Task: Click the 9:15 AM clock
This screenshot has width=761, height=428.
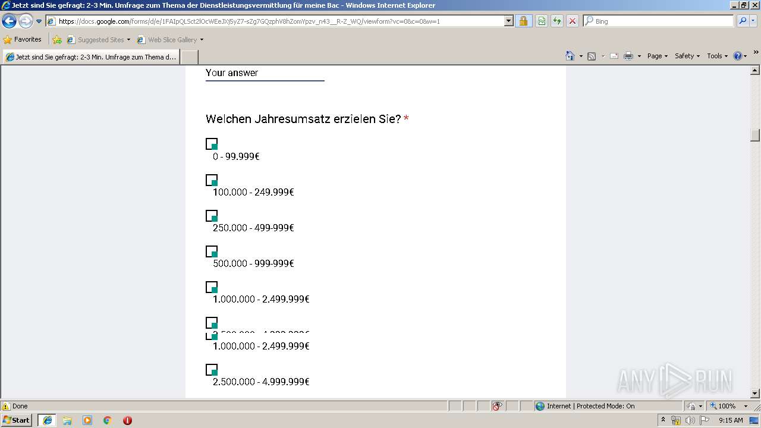Action: coord(731,420)
